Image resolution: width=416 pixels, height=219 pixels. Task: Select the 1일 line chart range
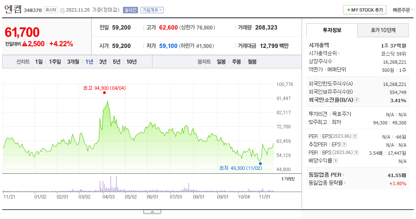(39, 62)
